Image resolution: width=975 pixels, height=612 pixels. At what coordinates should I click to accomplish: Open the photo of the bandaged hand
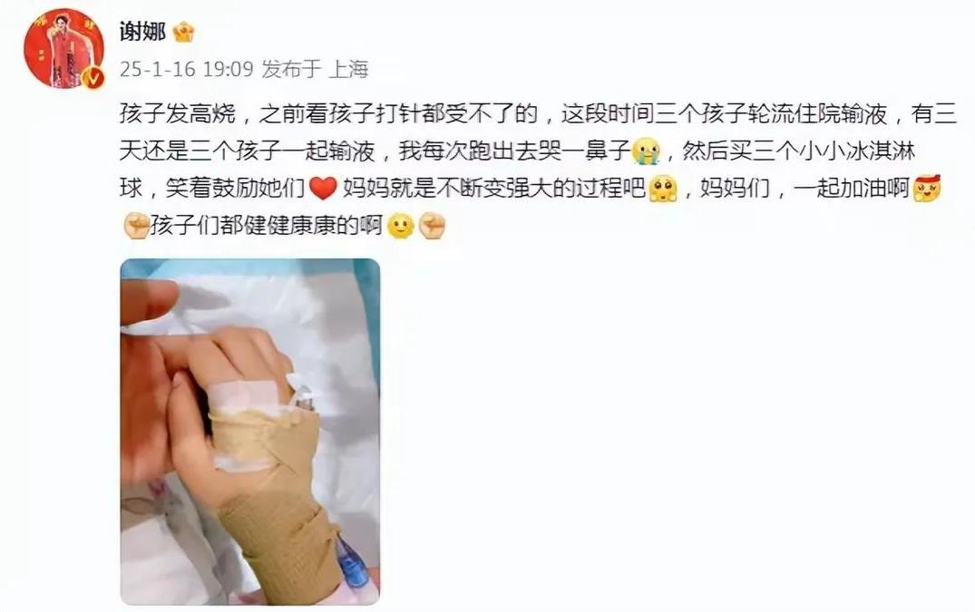250,432
